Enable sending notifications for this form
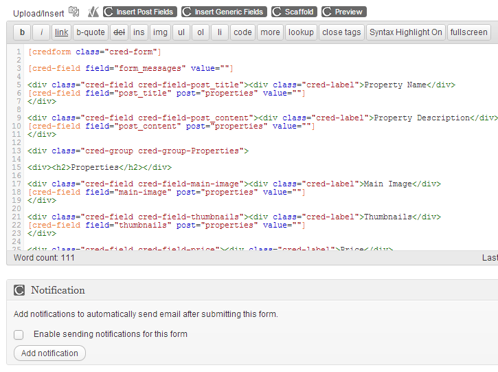The height and width of the screenshot is (372, 498). 19,335
